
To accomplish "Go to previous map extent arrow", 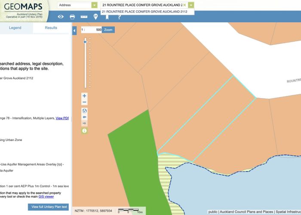I will point(84,117).
